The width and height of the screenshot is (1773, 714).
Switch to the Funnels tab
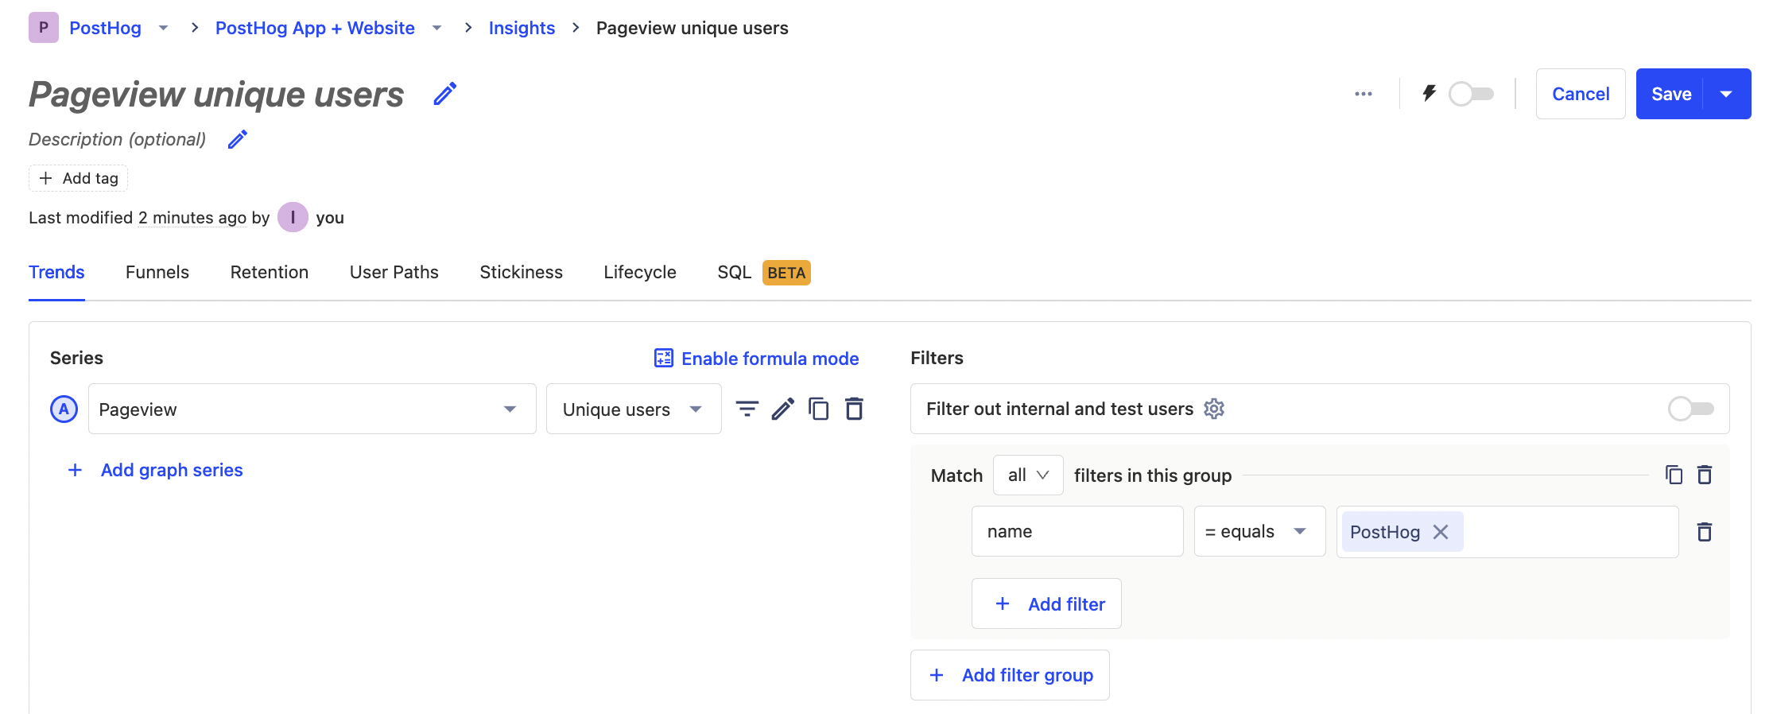pyautogui.click(x=157, y=273)
